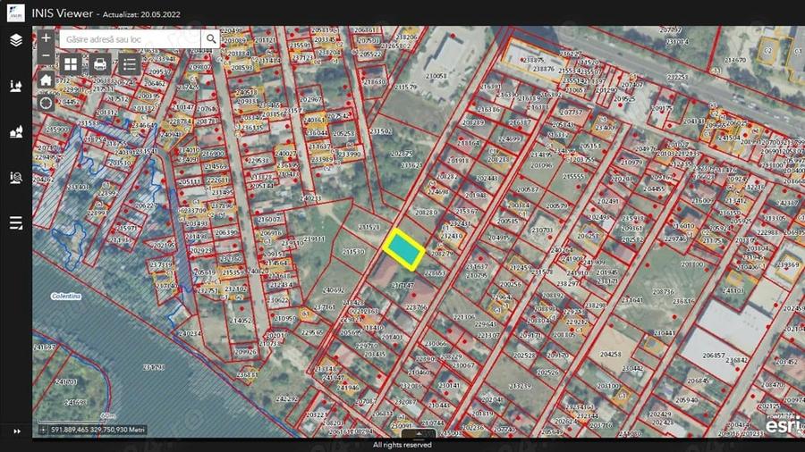Click the 'INIS Viewer' title text
The height and width of the screenshot is (452, 805).
click(62, 13)
